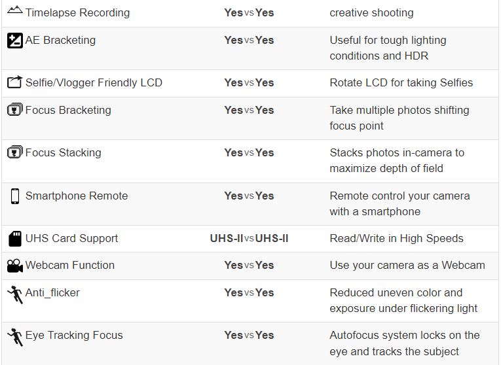Click the Anti_flicker running figure icon
Viewport: 501px width, 365px height.
14,294
